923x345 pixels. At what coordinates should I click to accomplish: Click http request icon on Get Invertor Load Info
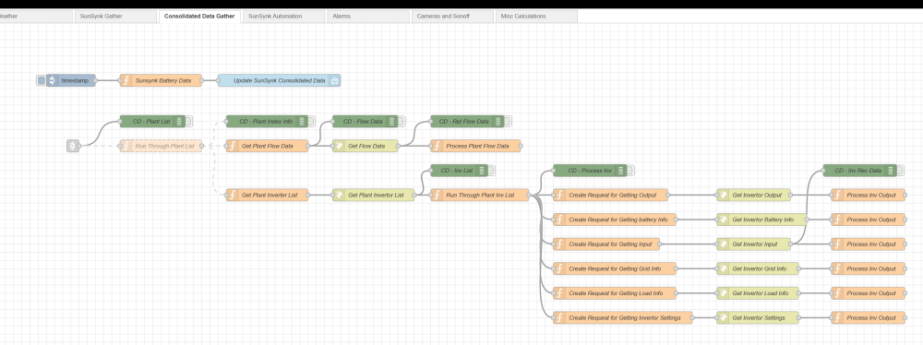(x=723, y=292)
